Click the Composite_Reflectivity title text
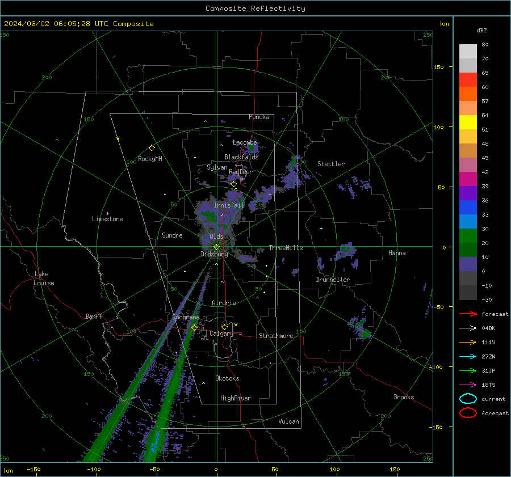The height and width of the screenshot is (477, 511). (256, 9)
